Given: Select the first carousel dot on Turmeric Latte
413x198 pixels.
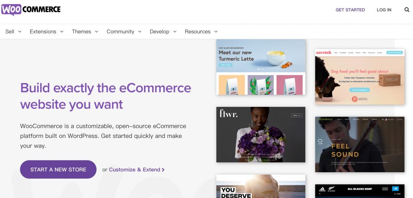Looking at the screenshot, I should pos(258,69).
